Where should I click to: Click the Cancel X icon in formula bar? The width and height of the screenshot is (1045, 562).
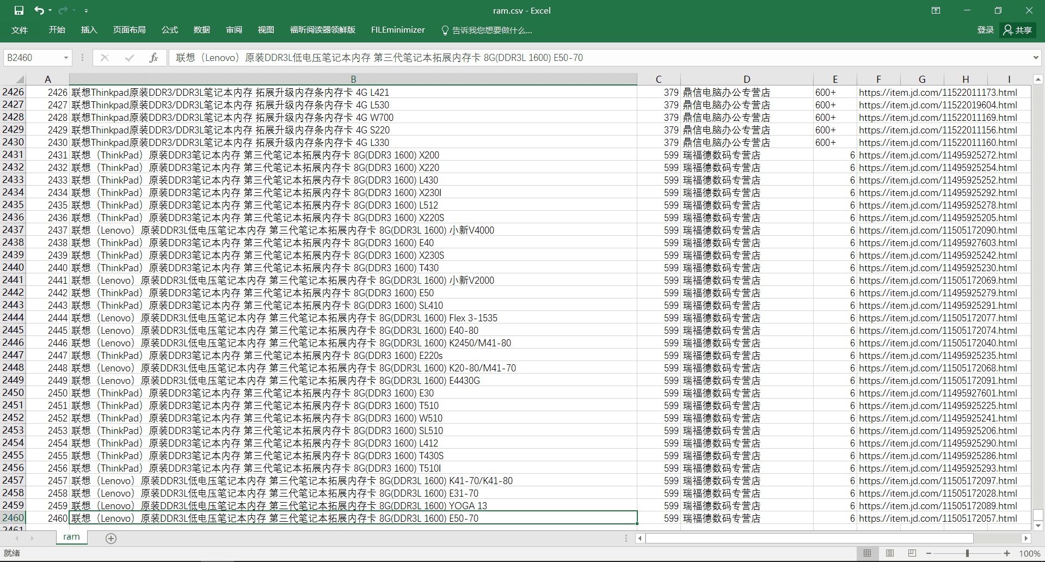tap(104, 58)
